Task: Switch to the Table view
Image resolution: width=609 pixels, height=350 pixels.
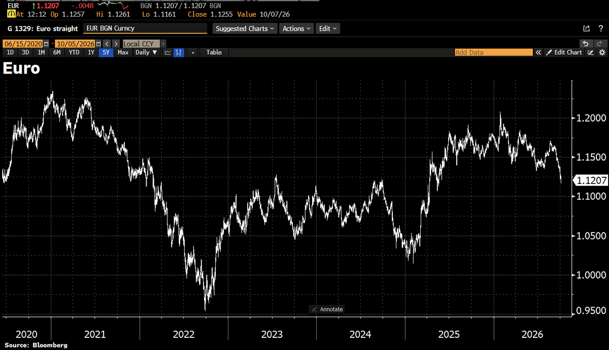Action: (214, 52)
